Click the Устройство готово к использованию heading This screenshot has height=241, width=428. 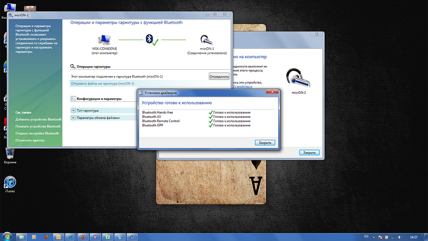coord(177,103)
